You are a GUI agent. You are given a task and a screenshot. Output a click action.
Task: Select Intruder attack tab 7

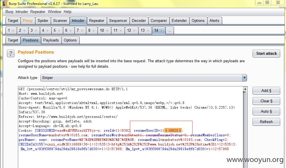(x=78, y=31)
